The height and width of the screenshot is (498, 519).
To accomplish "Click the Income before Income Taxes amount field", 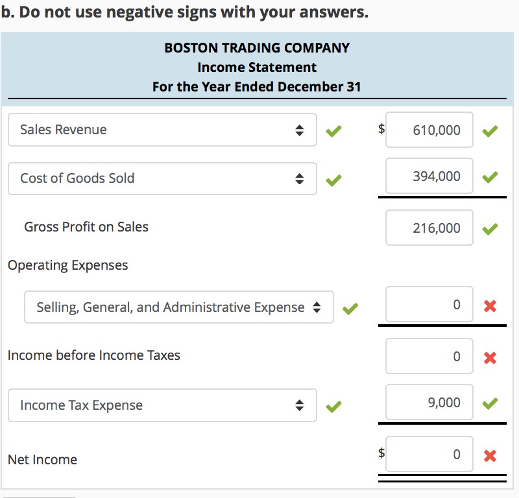I will [429, 356].
